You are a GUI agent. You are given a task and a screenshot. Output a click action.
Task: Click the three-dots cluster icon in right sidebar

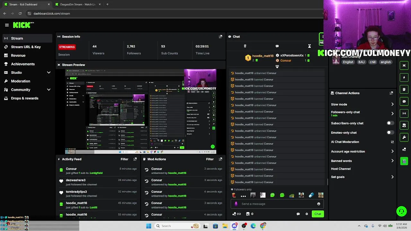[x=404, y=149]
